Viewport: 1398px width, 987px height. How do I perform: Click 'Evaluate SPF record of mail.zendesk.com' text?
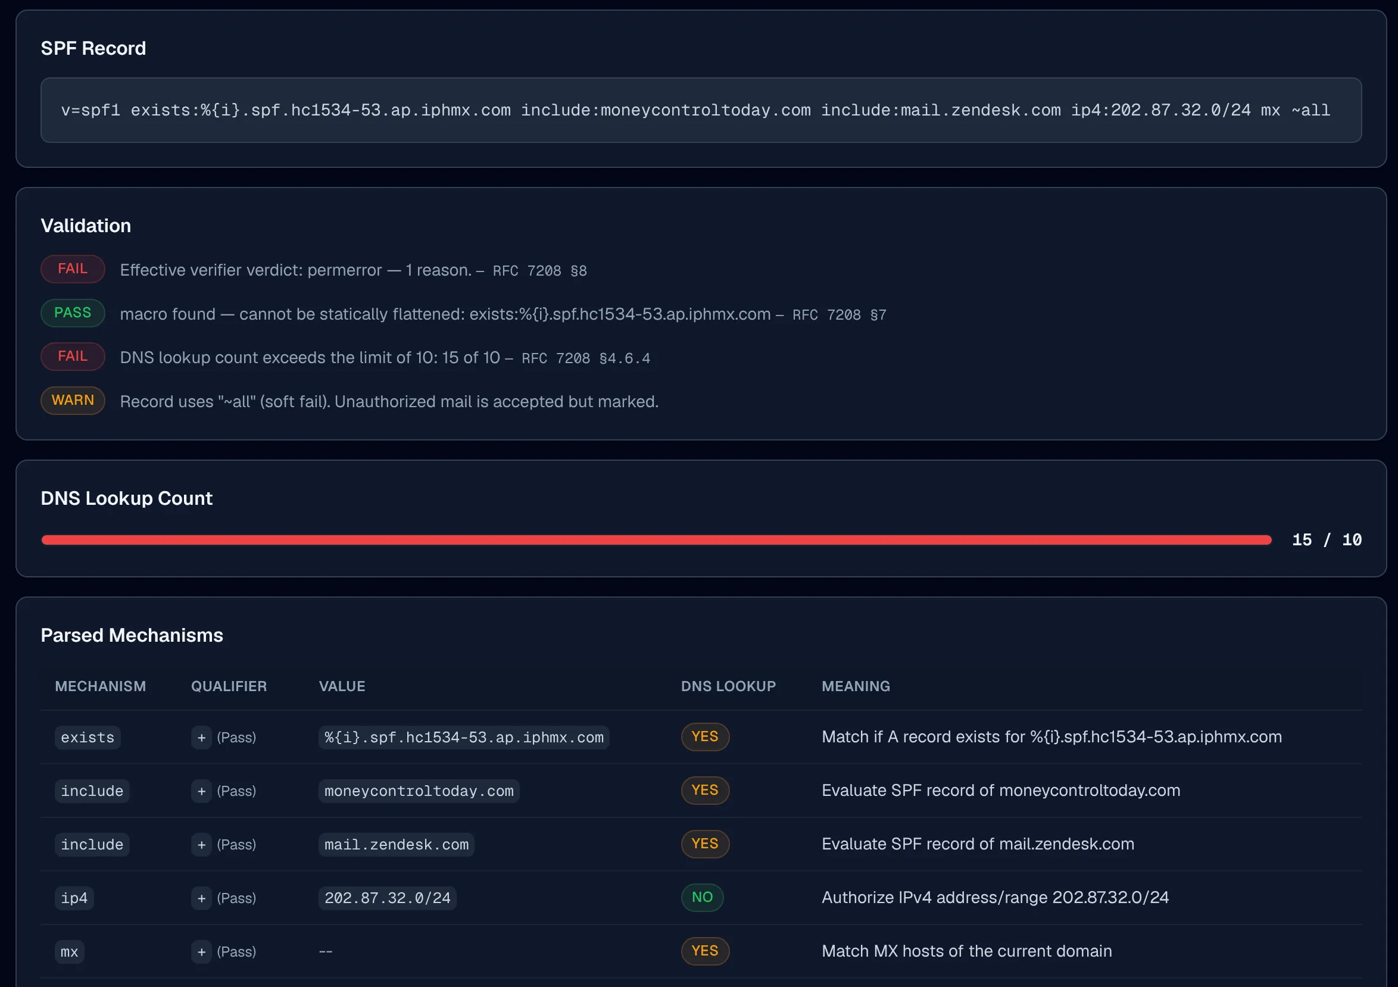coord(978,844)
